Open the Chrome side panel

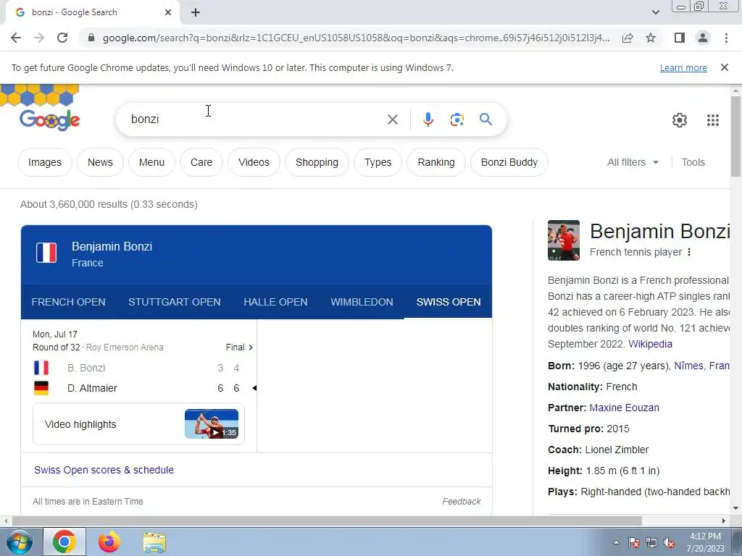680,38
